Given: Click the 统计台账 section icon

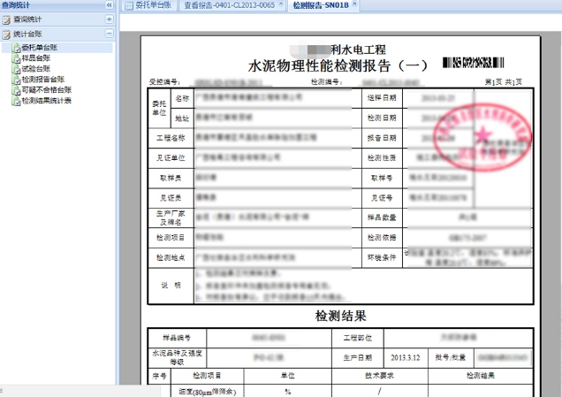Looking at the screenshot, I should [x=7, y=34].
